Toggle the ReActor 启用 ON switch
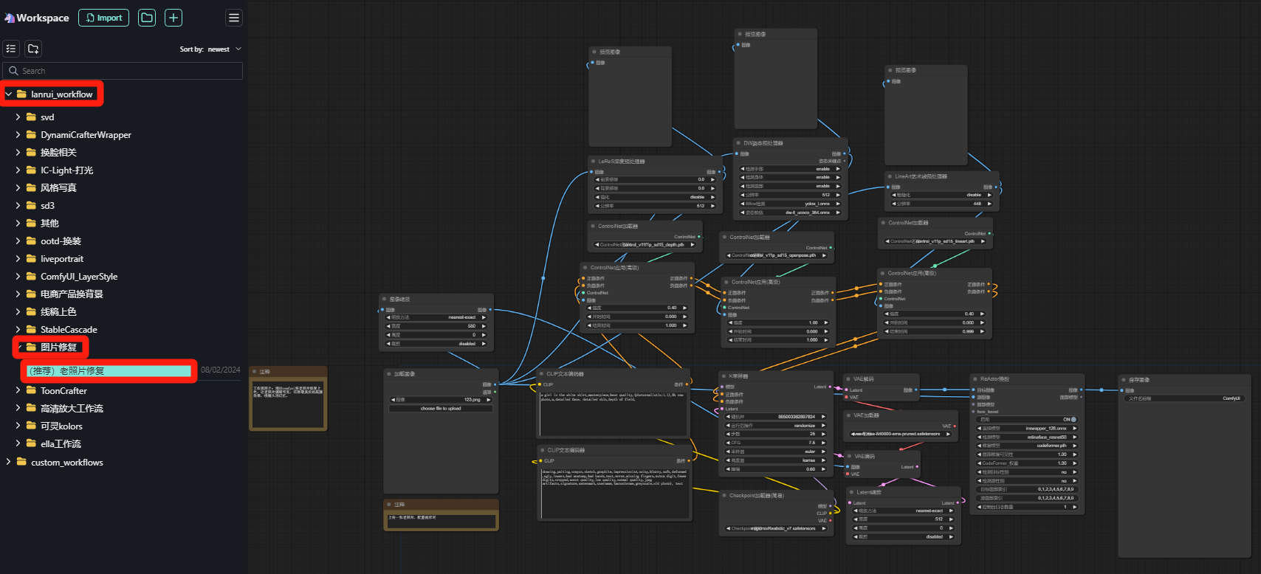 pos(1073,419)
